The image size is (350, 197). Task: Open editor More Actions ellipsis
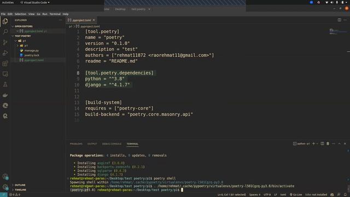tap(345, 20)
